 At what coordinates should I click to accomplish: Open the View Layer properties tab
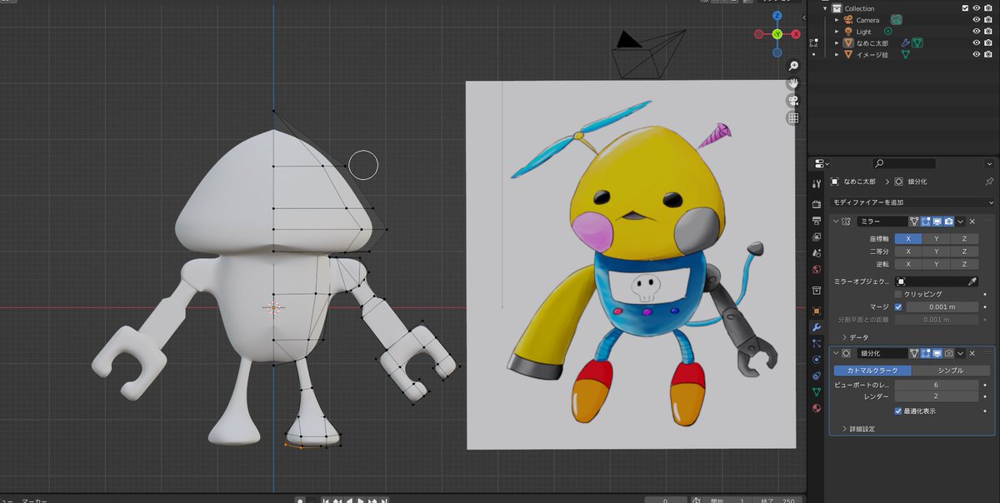coord(817,237)
